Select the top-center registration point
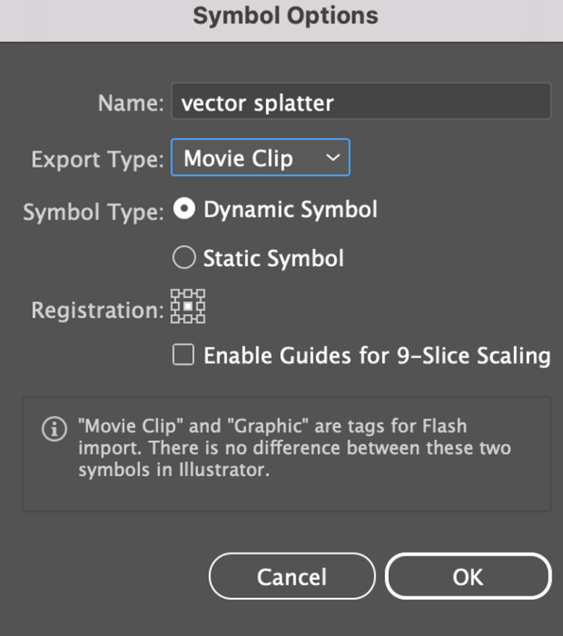 pos(188,293)
